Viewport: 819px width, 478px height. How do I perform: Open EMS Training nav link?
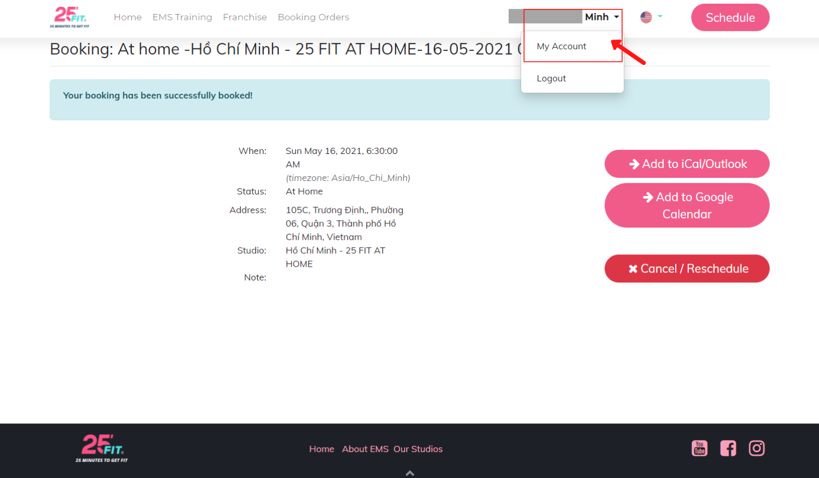coord(182,17)
